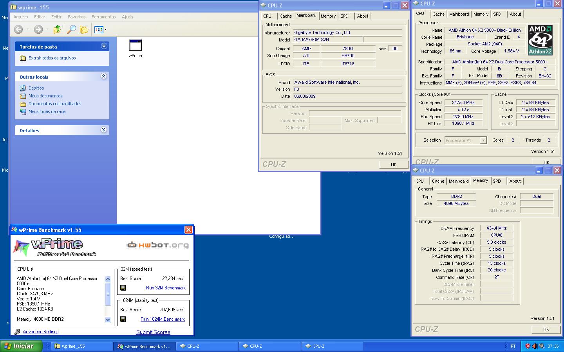
Task: Click the Extrair todos os arquivos link
Action: pyautogui.click(x=52, y=58)
